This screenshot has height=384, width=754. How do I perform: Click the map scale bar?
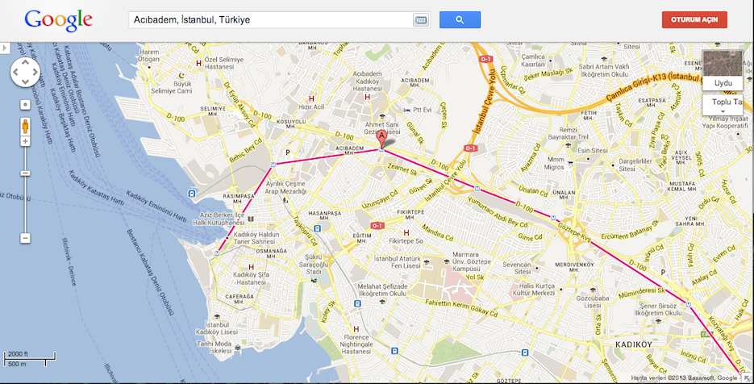(x=30, y=359)
